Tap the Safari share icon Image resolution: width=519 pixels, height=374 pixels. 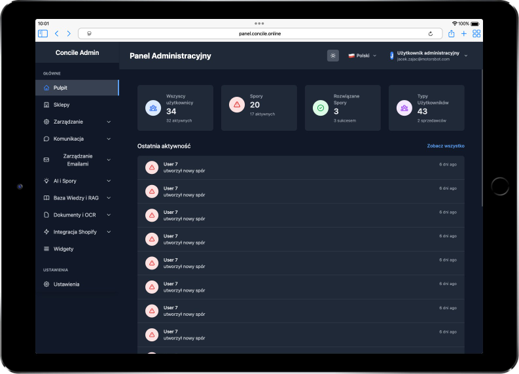click(x=451, y=33)
